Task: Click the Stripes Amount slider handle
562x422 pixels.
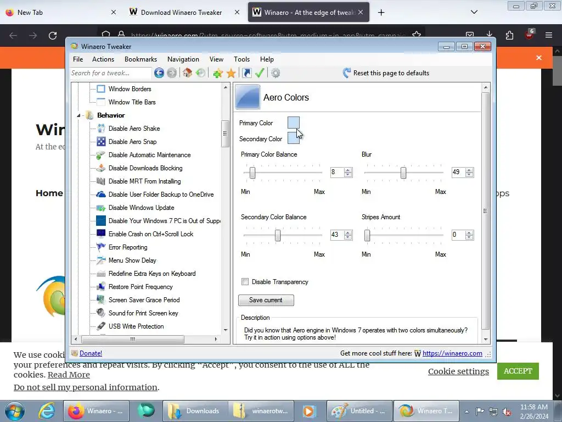Action: coord(367,235)
